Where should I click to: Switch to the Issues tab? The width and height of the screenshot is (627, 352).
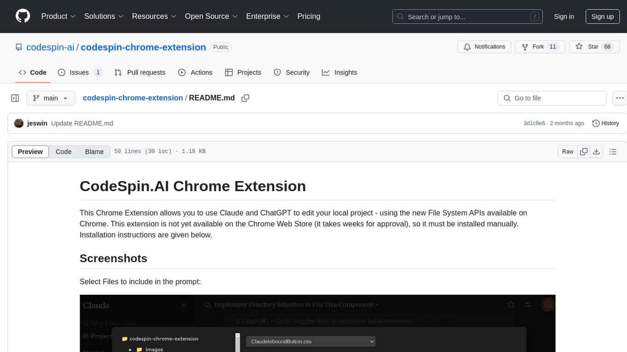pyautogui.click(x=80, y=72)
